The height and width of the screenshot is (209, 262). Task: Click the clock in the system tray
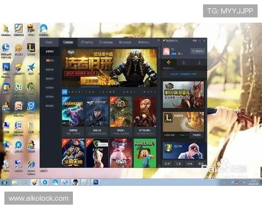click(254, 182)
